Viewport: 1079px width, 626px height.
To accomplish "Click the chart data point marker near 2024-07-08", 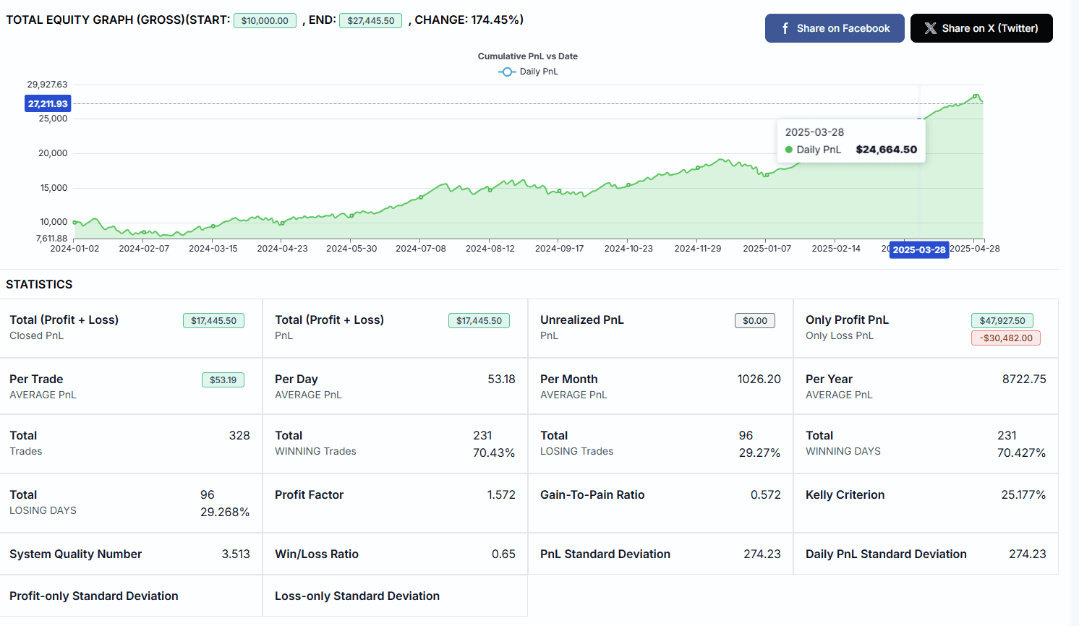I will (x=421, y=197).
